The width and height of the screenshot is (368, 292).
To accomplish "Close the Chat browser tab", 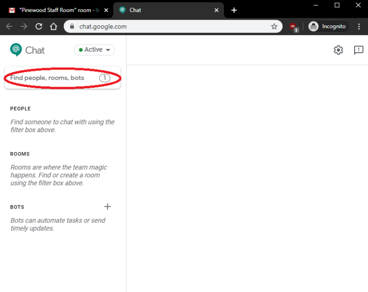I will pyautogui.click(x=217, y=10).
